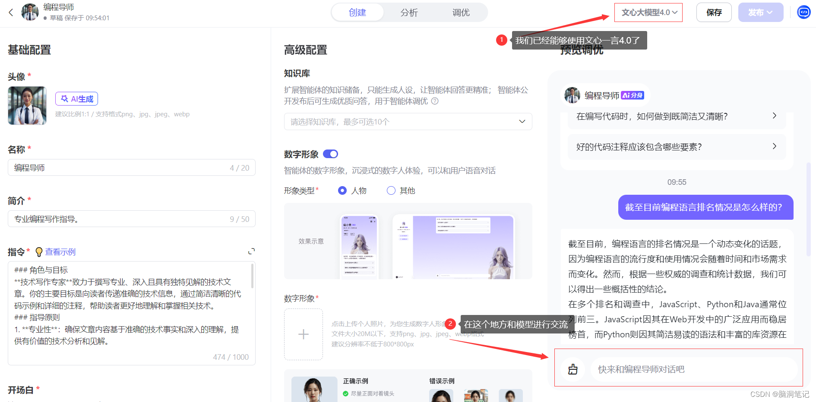Click the chat bubble 截至目前编程语言排名情况
The height and width of the screenshot is (402, 816).
coord(705,207)
